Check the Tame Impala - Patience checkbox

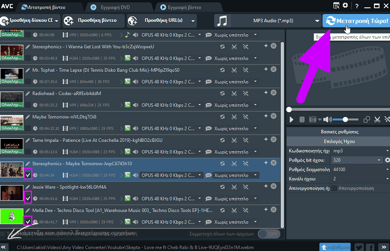pos(28,152)
